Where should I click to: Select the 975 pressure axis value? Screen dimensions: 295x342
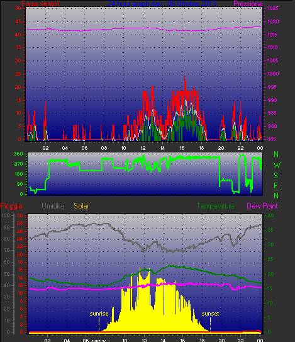pyautogui.click(x=272, y=139)
